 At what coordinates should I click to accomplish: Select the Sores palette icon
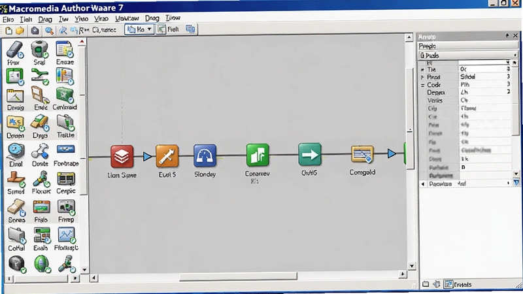tap(16, 207)
